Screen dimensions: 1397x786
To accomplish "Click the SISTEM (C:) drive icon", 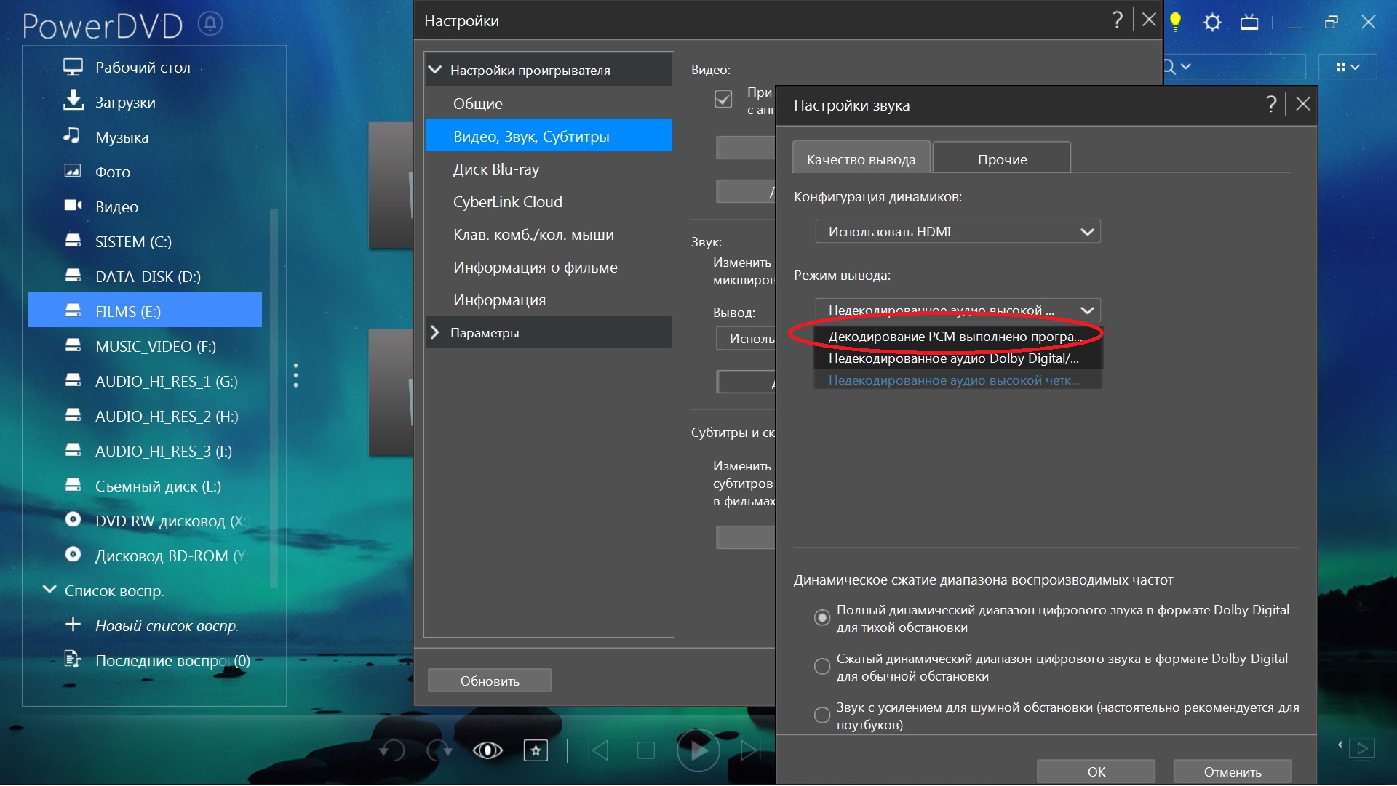I will (73, 241).
